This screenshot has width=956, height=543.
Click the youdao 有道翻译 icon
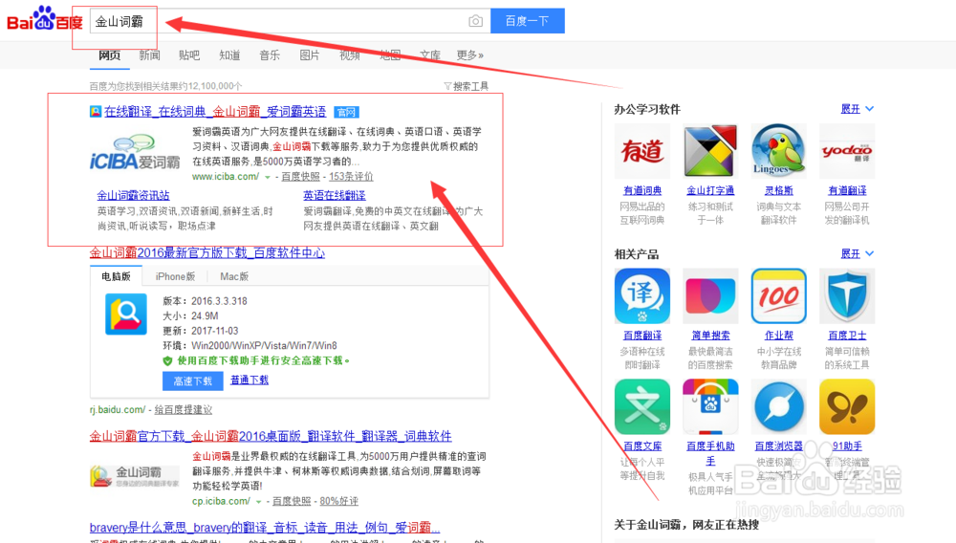point(847,150)
